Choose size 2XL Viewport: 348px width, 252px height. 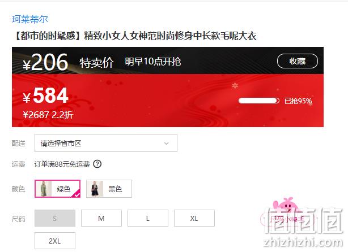click(55, 241)
